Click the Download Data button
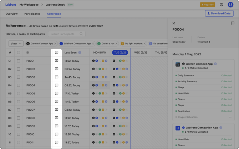Image resolution: width=239 pixels, height=149 pixels. [x=219, y=13]
